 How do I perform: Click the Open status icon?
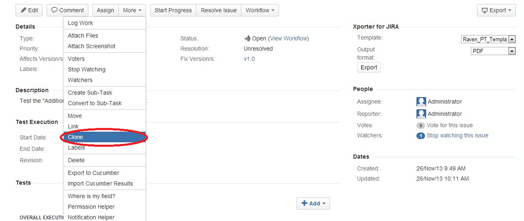[247, 38]
